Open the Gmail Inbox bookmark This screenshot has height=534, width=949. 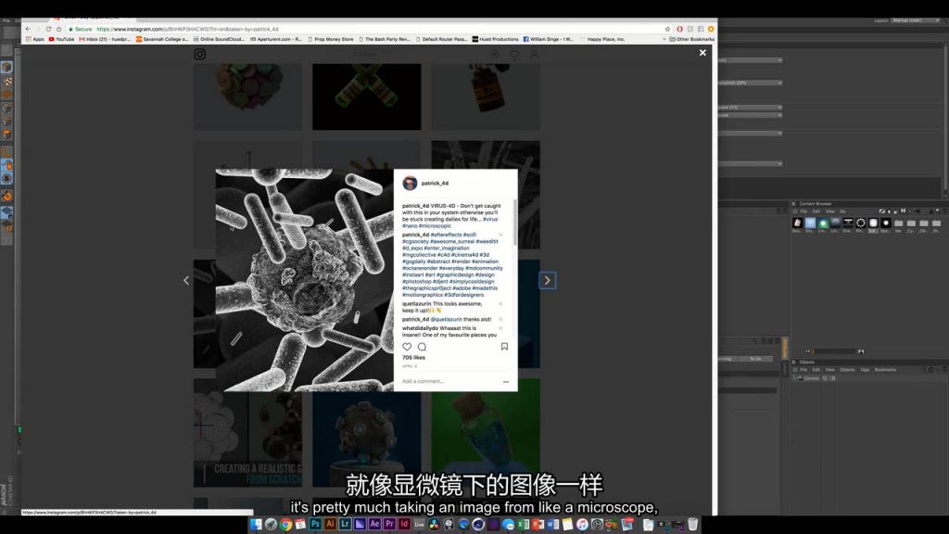point(105,39)
